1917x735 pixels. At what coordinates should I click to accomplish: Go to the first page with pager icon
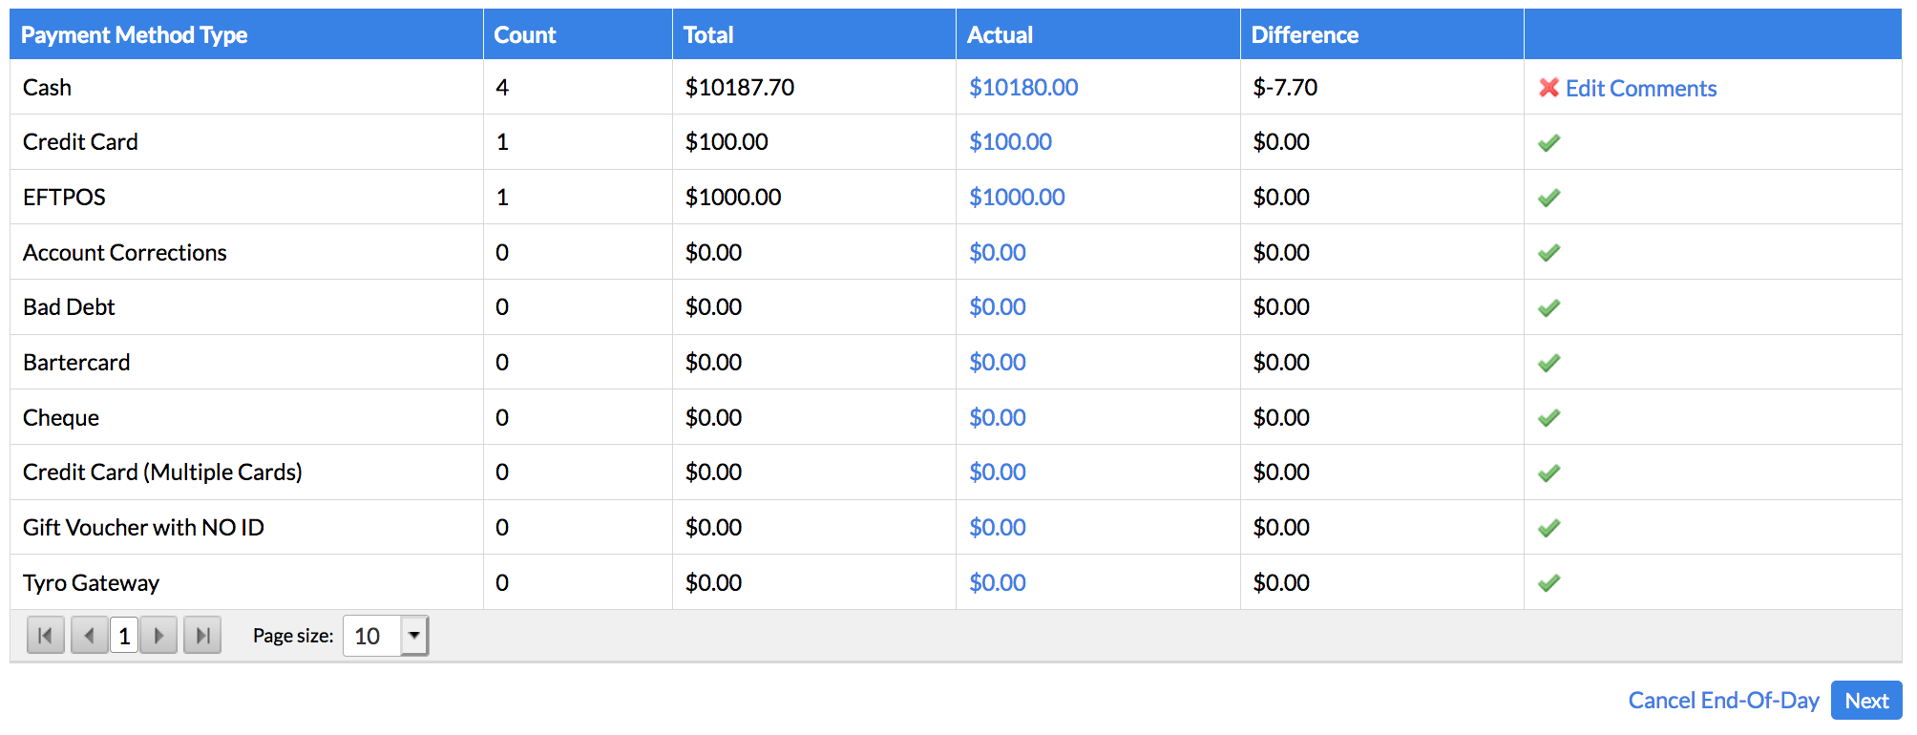pyautogui.click(x=46, y=636)
